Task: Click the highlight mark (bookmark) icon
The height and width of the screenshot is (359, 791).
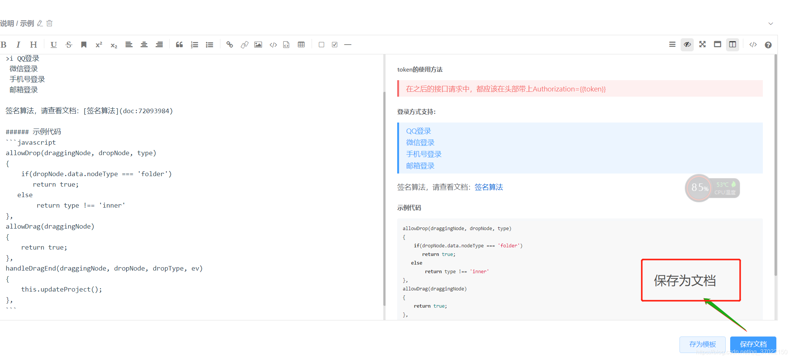Action: [84, 45]
